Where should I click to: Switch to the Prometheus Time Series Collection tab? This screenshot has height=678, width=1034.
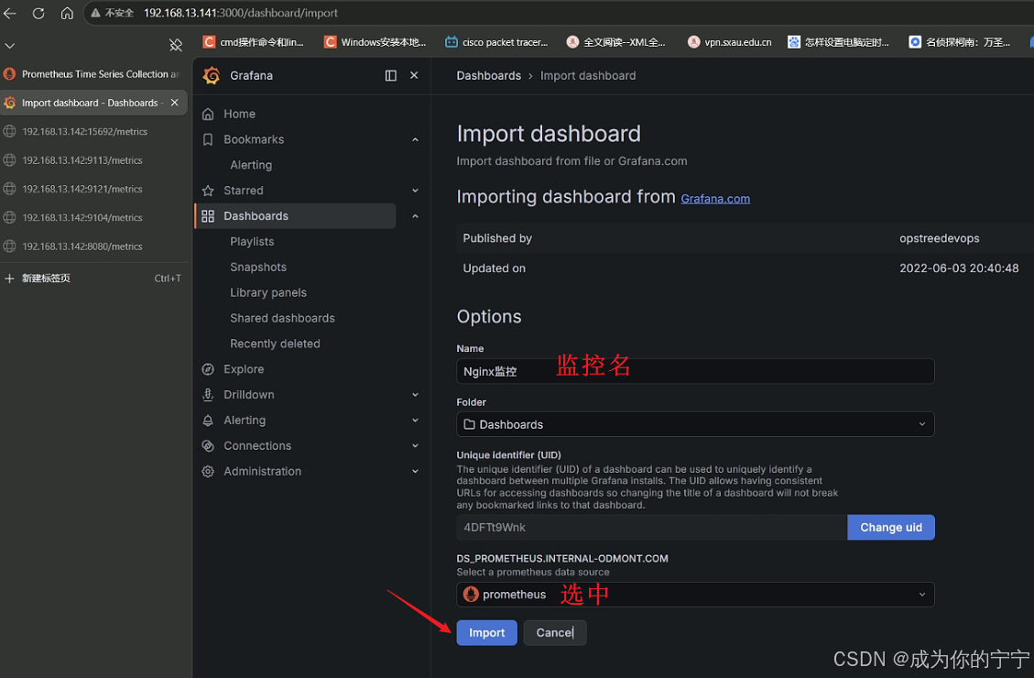pyautogui.click(x=93, y=74)
